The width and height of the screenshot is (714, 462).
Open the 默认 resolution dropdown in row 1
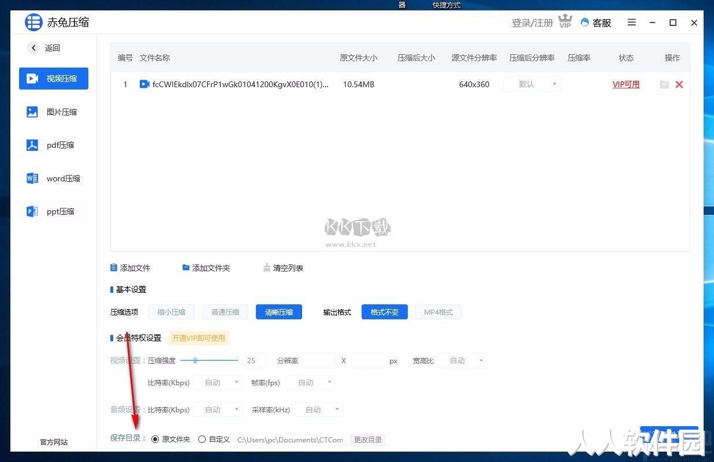(532, 84)
